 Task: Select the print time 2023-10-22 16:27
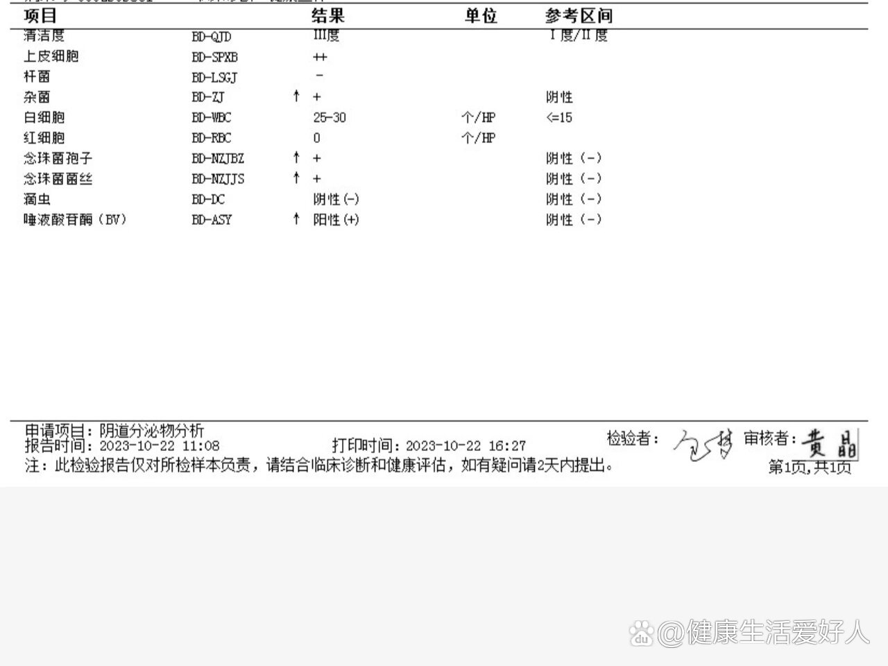click(x=466, y=446)
